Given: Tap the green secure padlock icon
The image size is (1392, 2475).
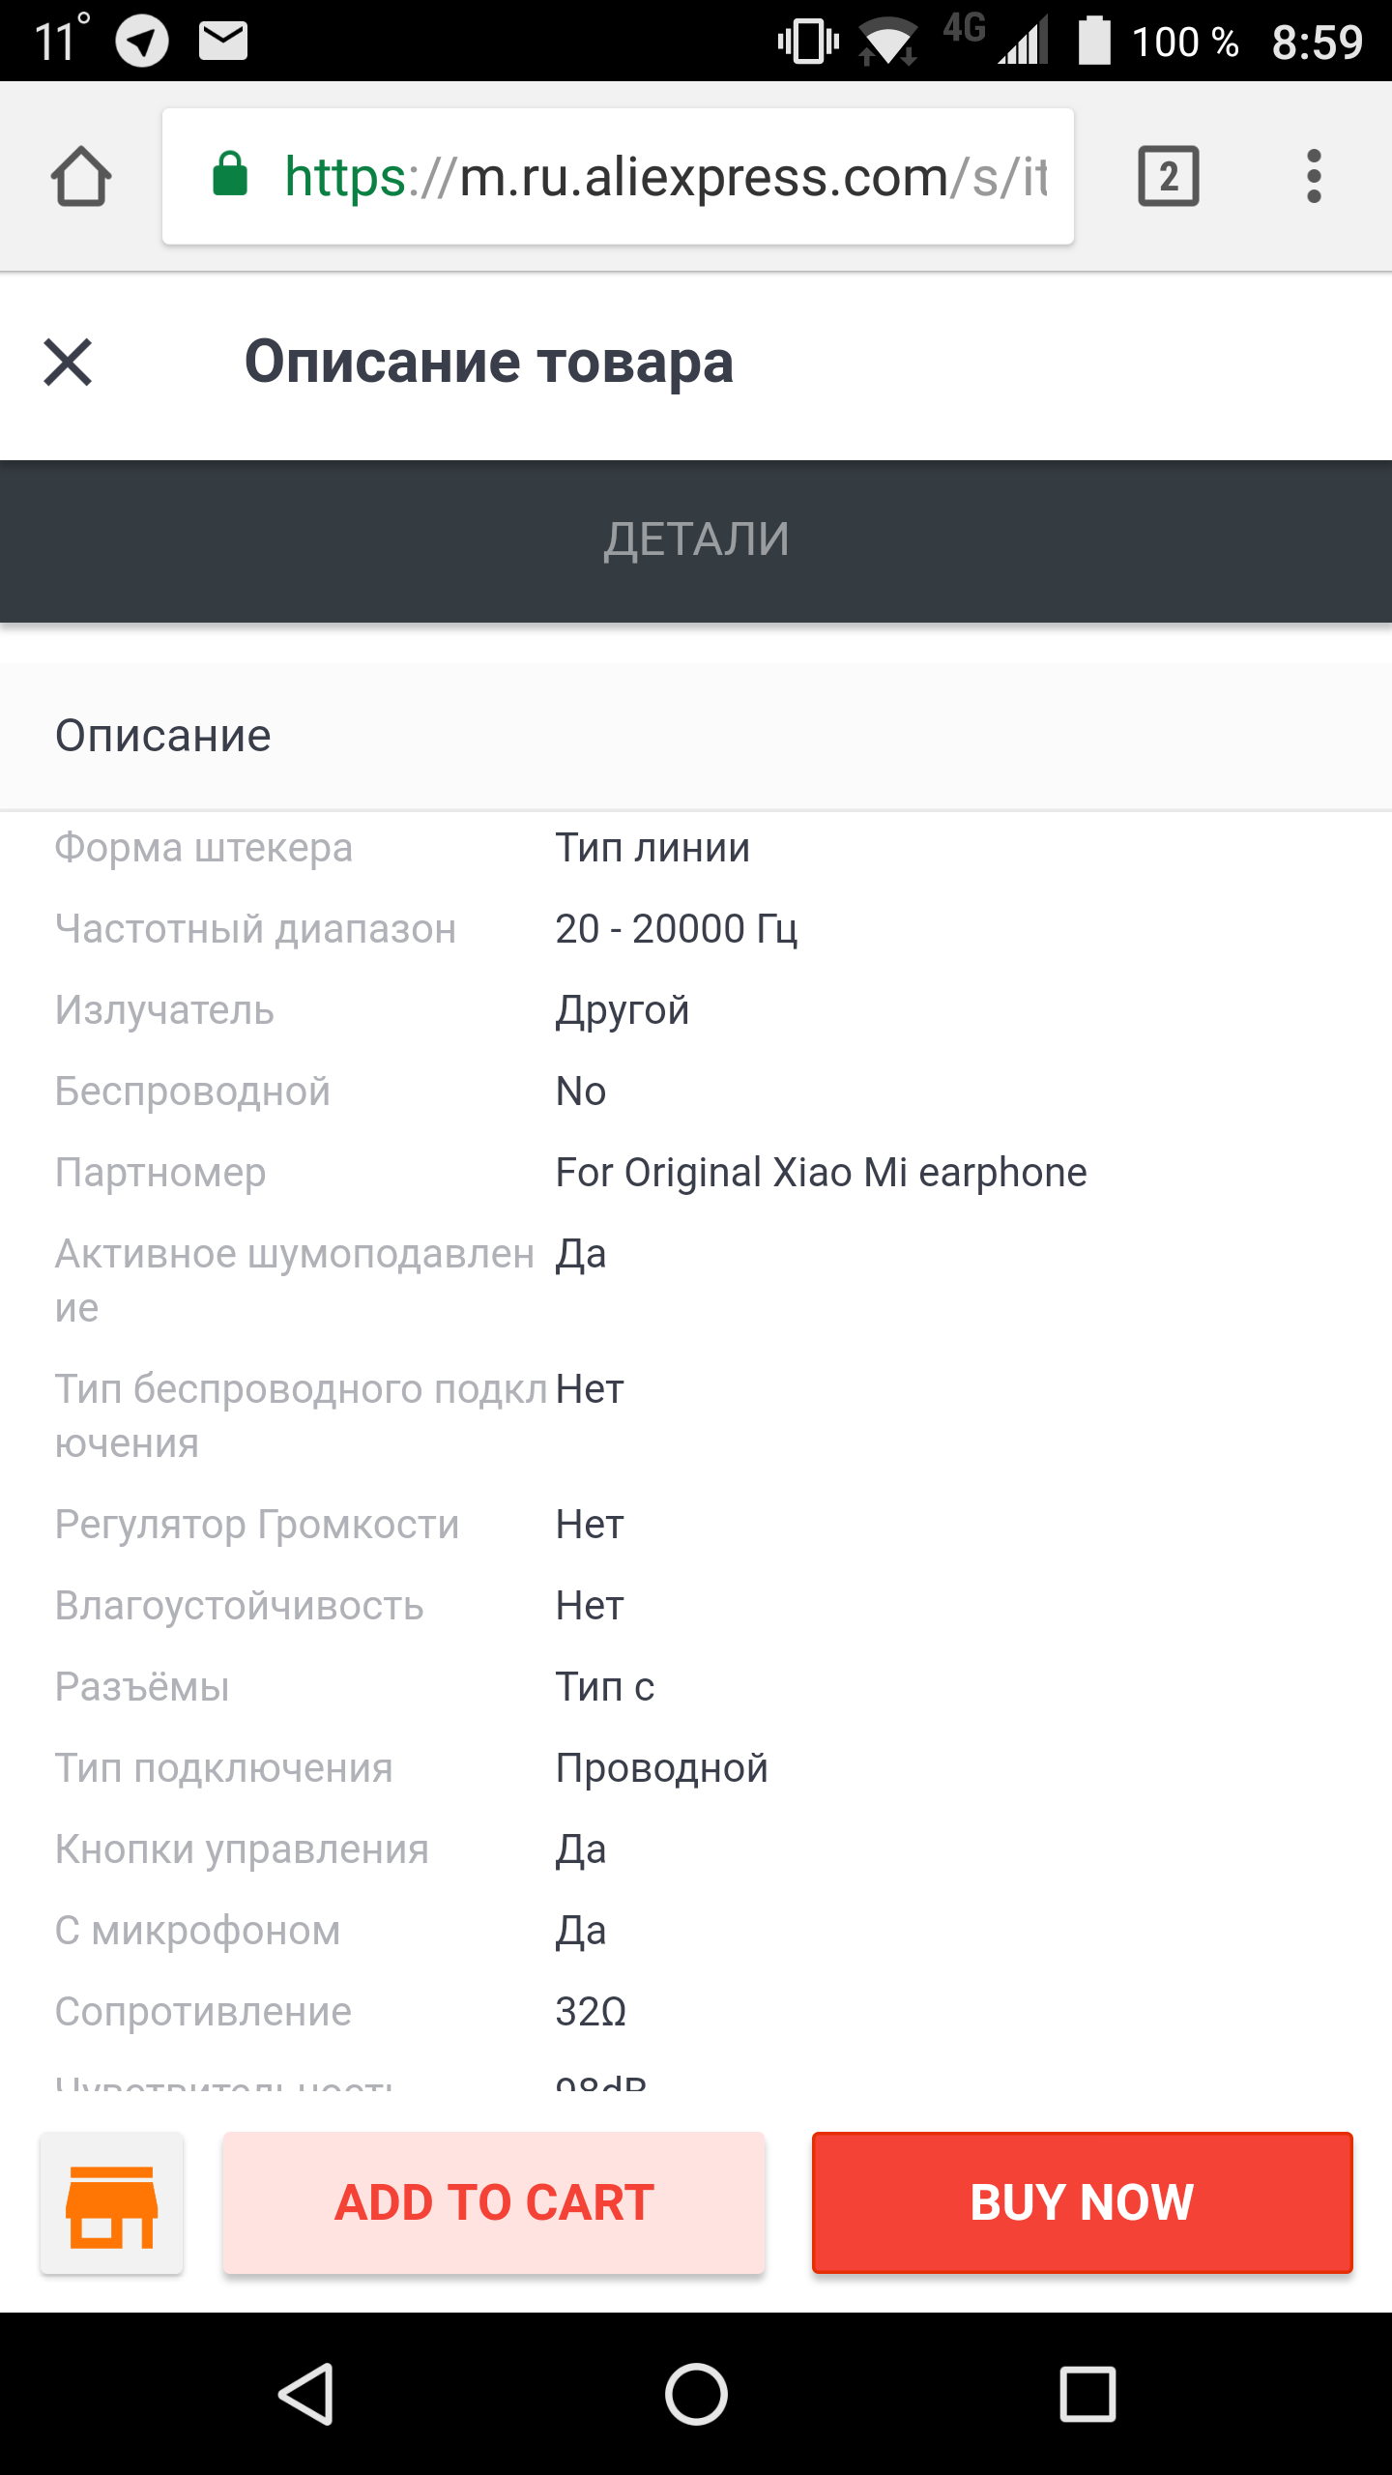Looking at the screenshot, I should (230, 176).
